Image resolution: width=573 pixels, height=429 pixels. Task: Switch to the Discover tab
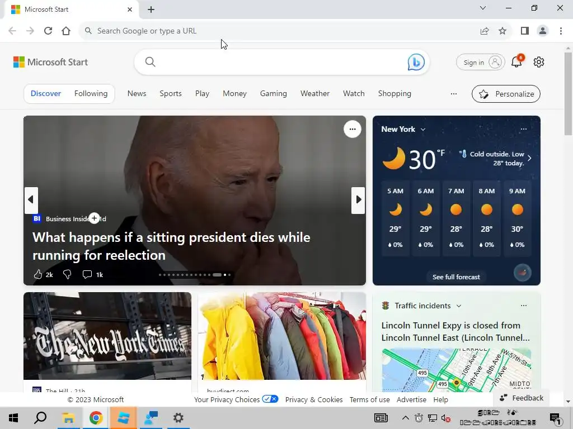pos(46,94)
